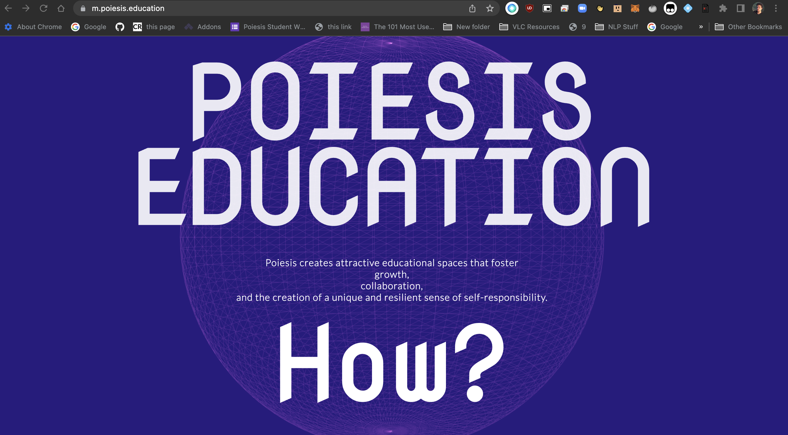Click the tomato timer extension icon
The image size is (788, 435).
click(652, 8)
